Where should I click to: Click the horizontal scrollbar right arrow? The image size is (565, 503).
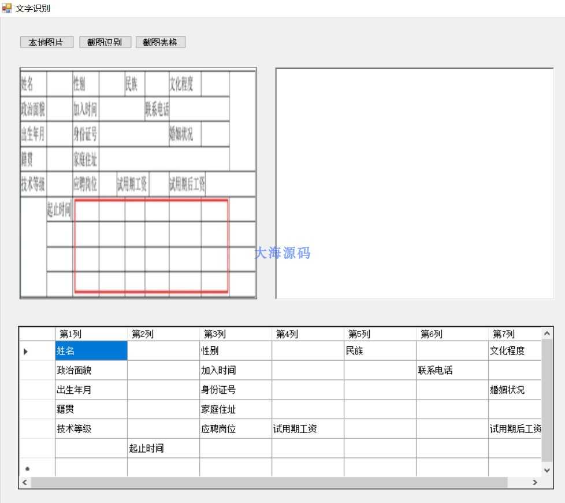pos(535,482)
